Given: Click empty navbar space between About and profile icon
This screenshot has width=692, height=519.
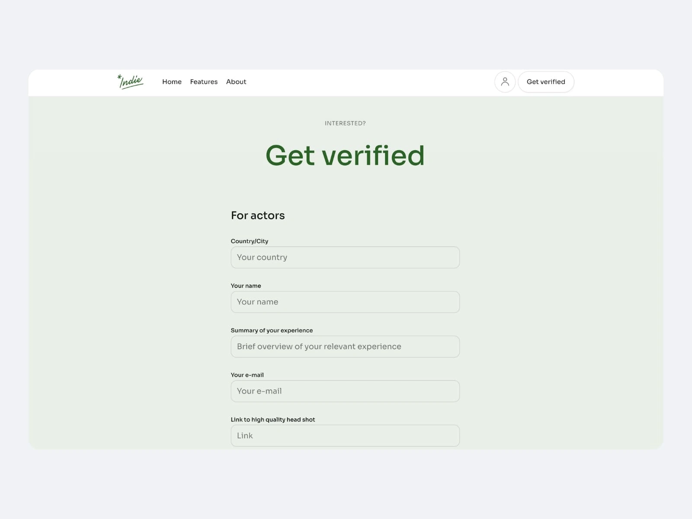Looking at the screenshot, I should point(370,82).
